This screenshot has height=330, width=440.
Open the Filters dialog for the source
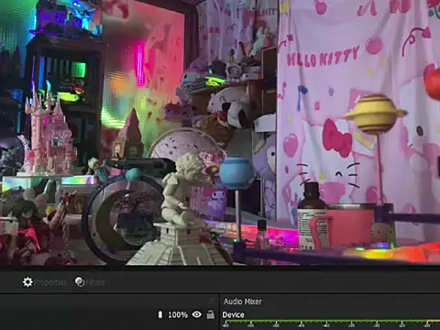pyautogui.click(x=90, y=282)
